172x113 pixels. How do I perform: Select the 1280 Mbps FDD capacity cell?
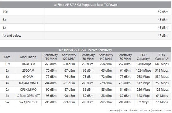click(x=143, y=64)
